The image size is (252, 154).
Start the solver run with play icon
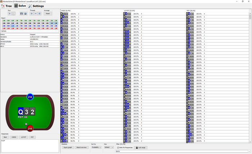click(x=10, y=14)
